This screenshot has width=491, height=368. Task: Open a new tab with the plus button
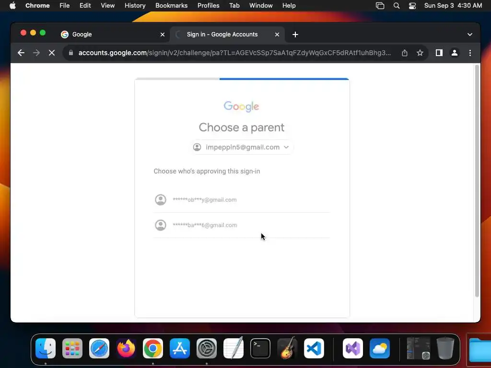(x=295, y=34)
